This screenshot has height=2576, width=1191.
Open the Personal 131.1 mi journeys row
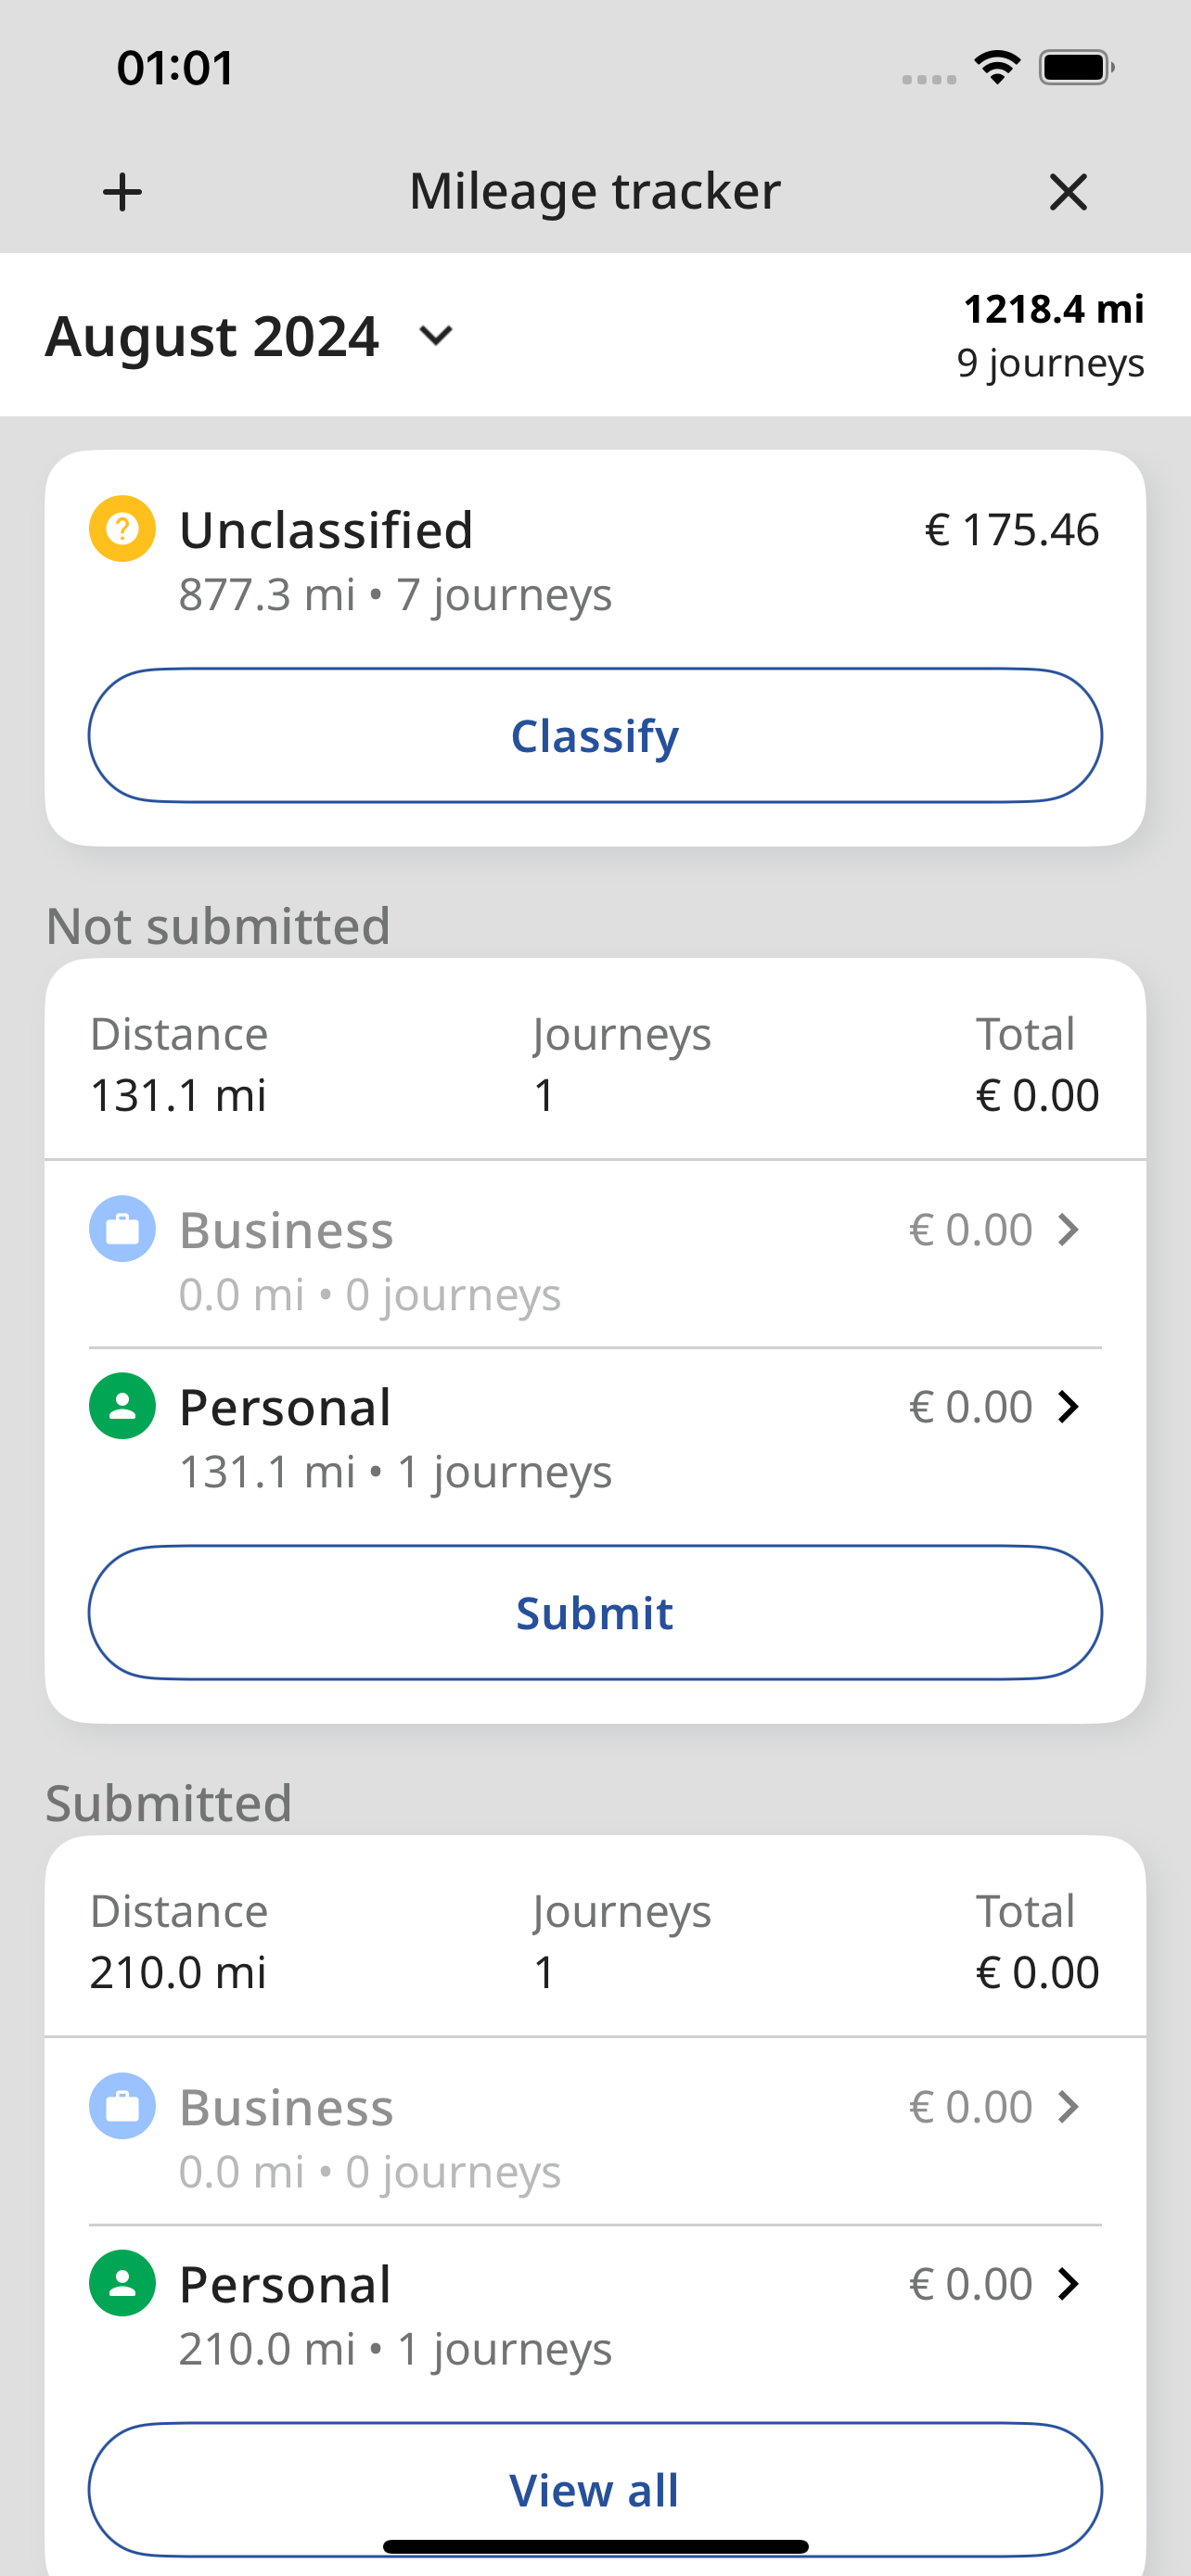click(595, 1437)
